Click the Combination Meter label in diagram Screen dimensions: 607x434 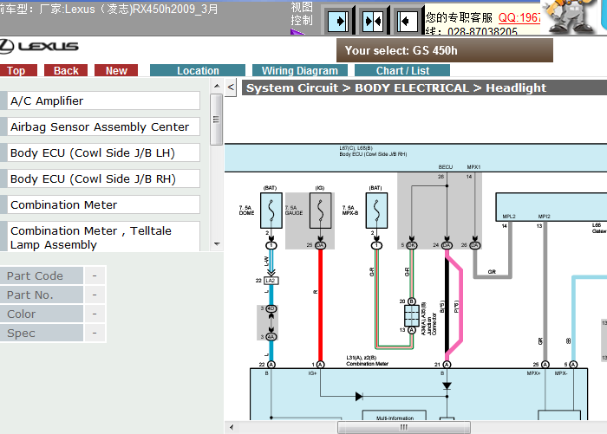click(367, 364)
